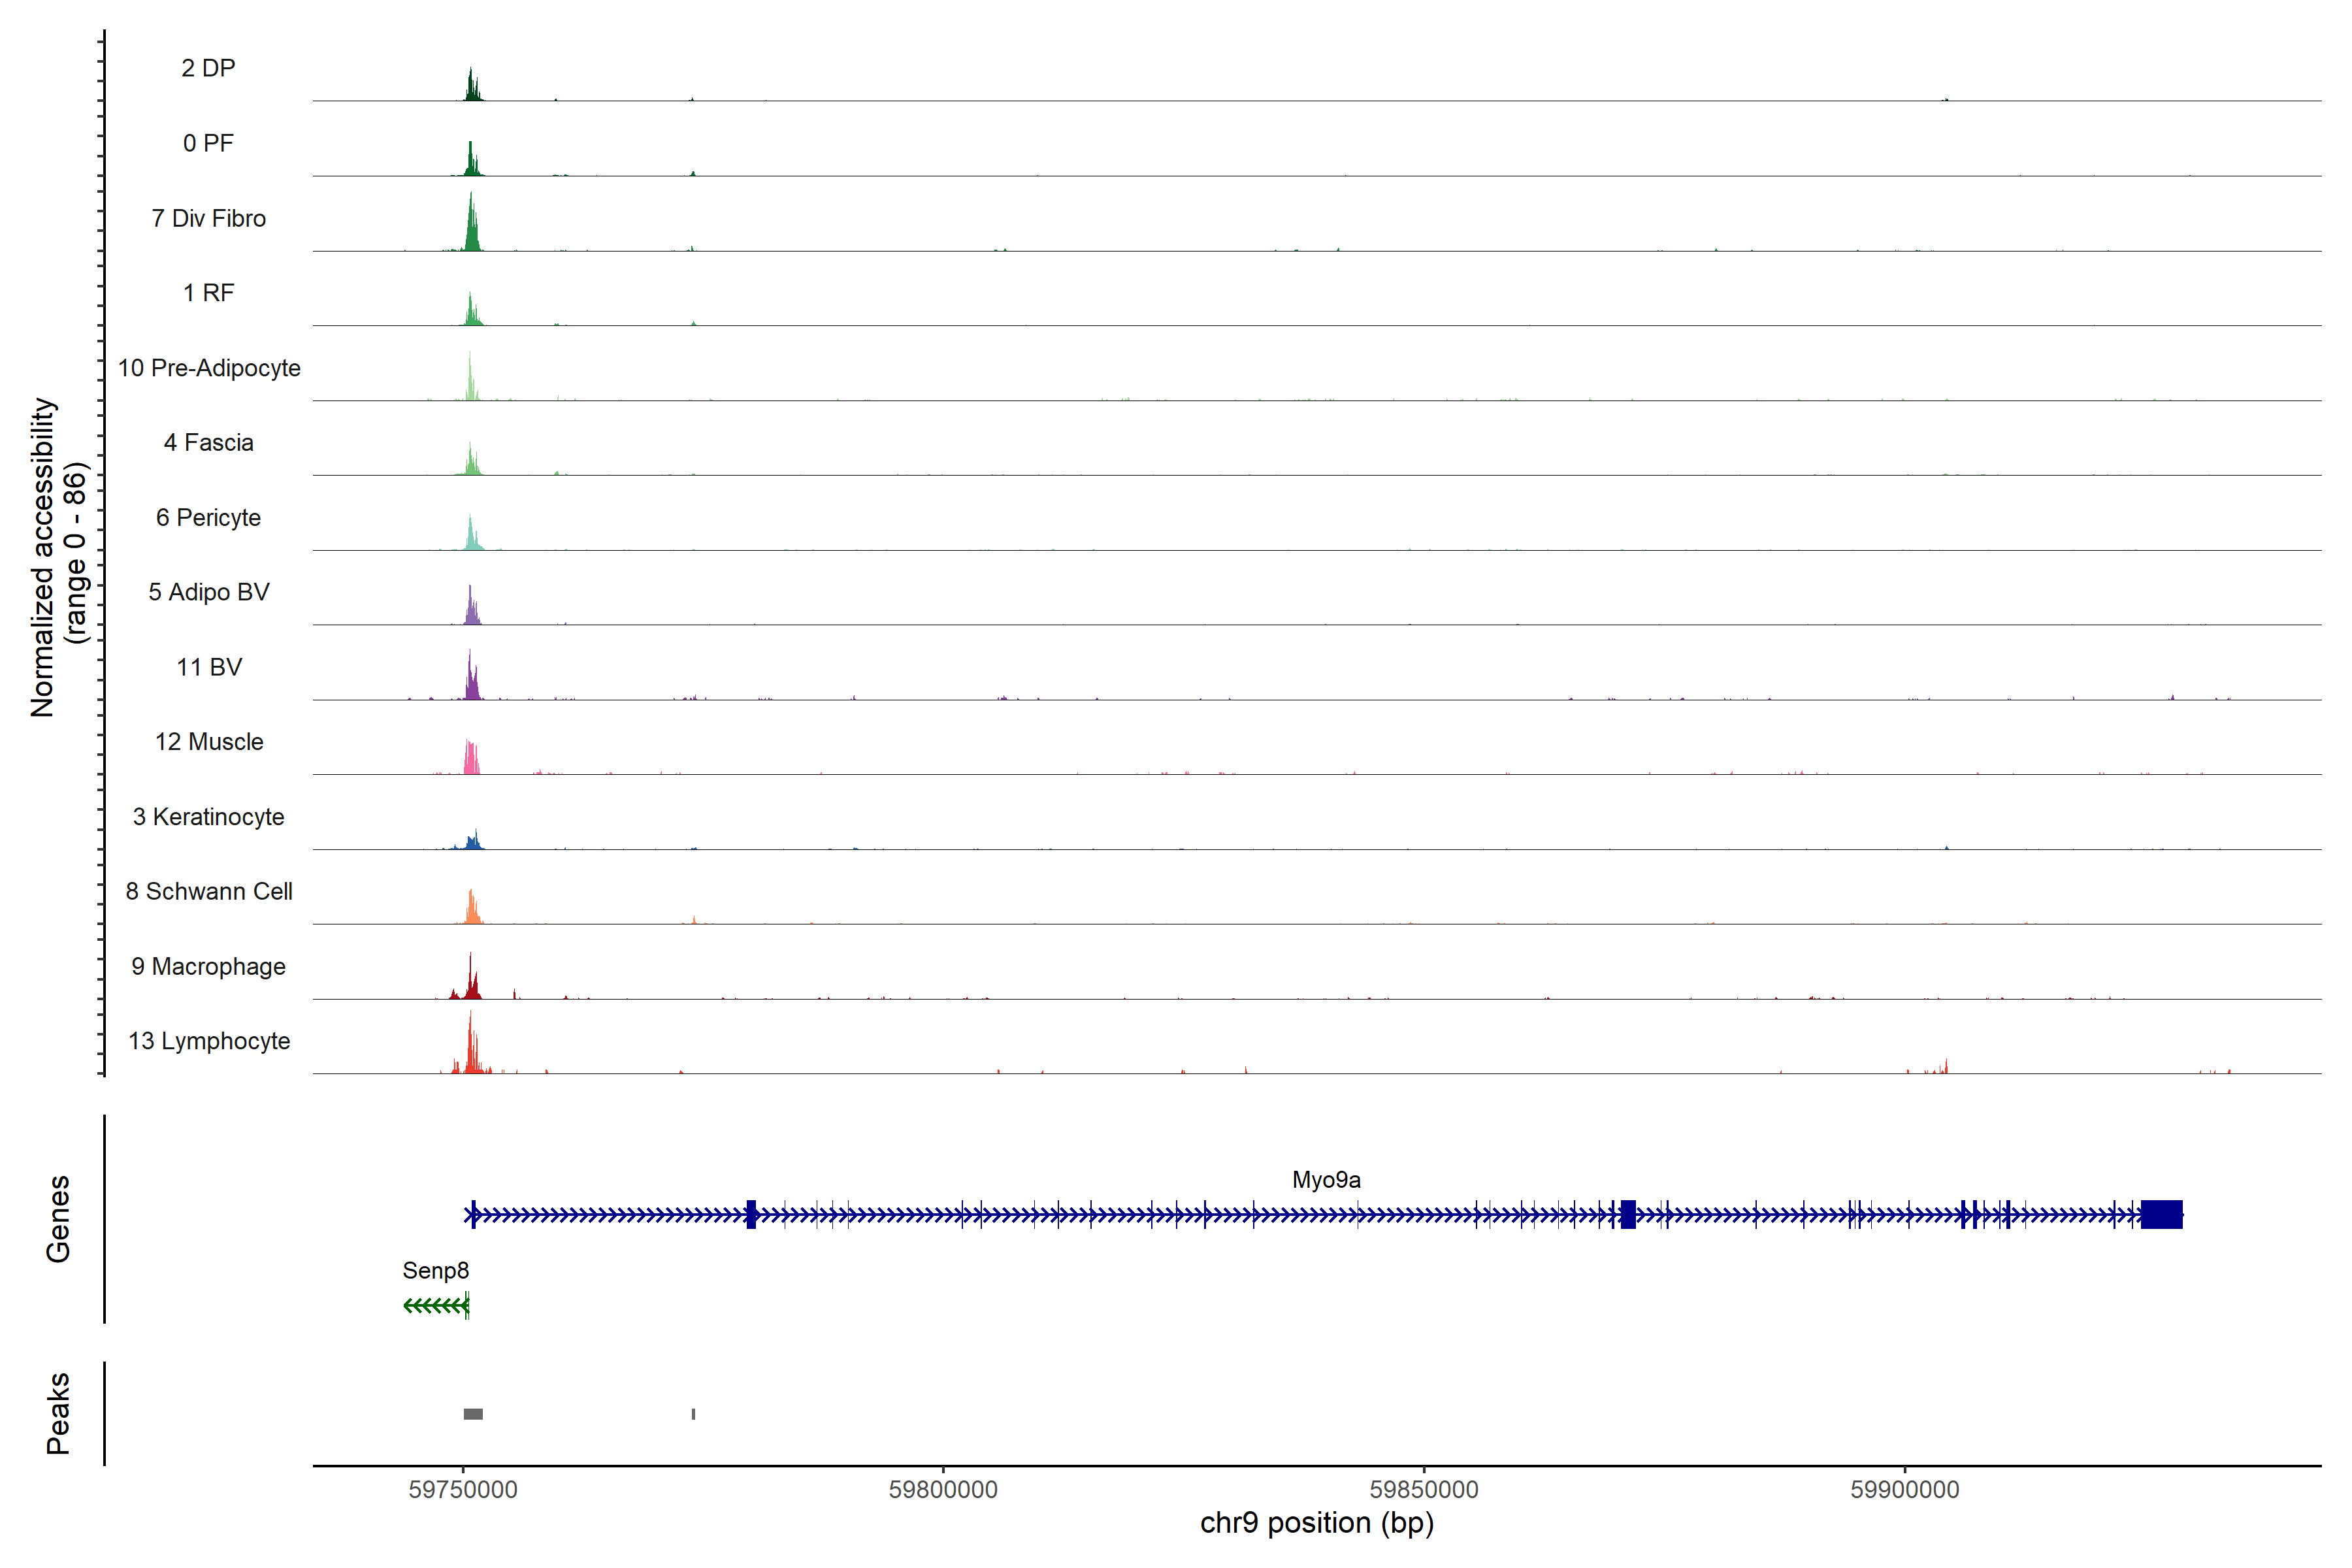Image resolution: width=2352 pixels, height=1568 pixels.
Task: Click the Myo9a gene name label
Action: (x=1326, y=1180)
